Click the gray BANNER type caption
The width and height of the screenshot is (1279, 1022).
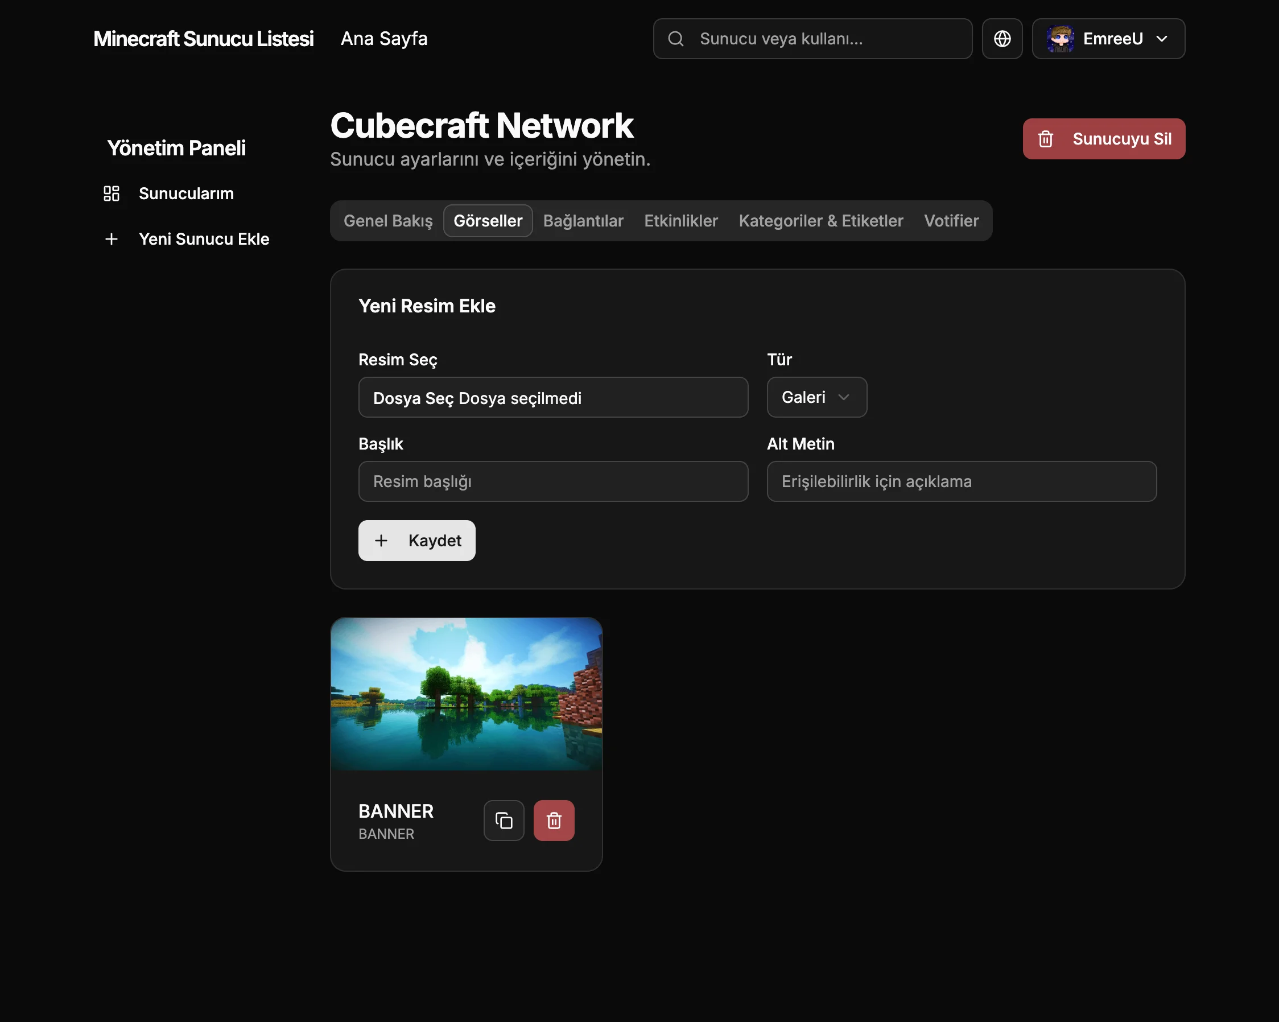point(386,834)
